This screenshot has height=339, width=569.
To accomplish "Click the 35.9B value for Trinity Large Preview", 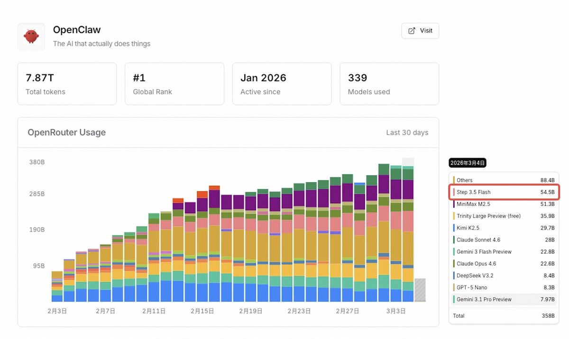I will [x=547, y=216].
